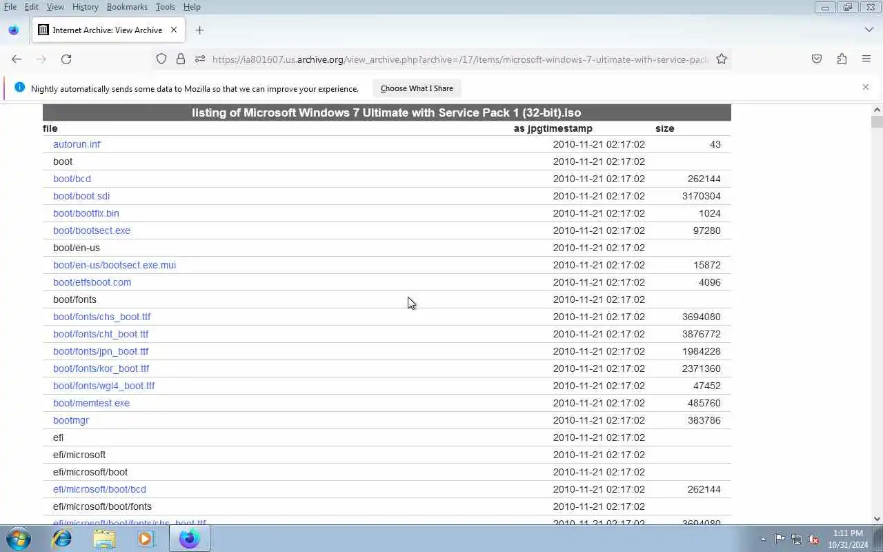Launch Internet Explorer from taskbar
Image resolution: width=883 pixels, height=552 pixels.
[62, 538]
